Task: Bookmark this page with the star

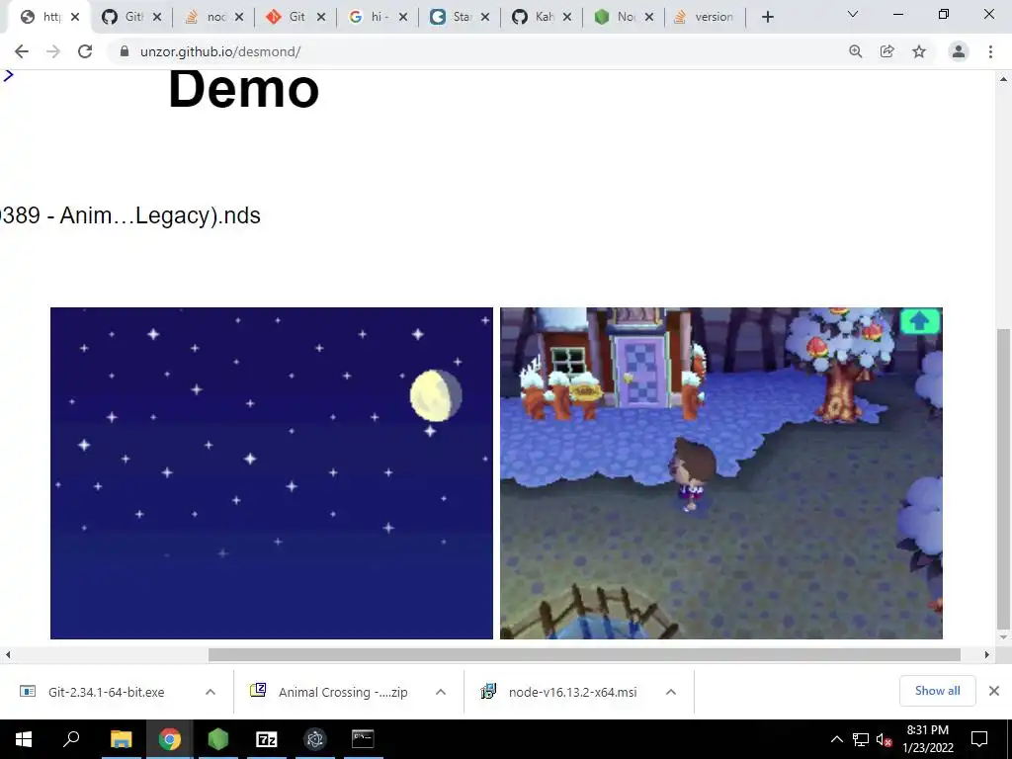Action: (919, 51)
